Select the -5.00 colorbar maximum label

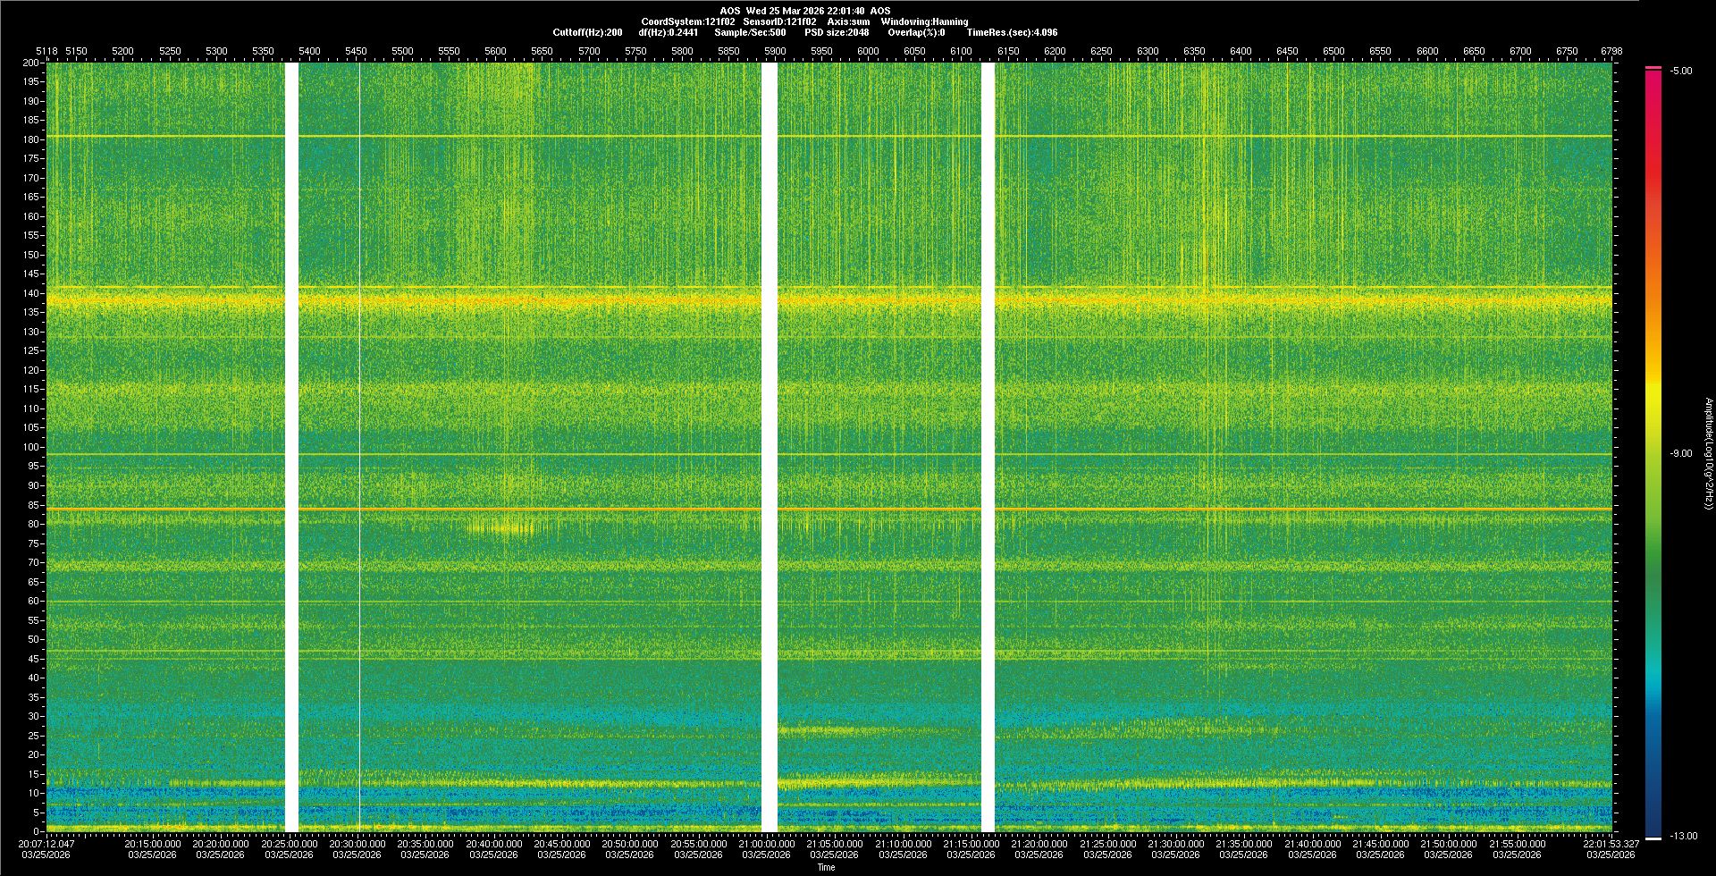1680,71
